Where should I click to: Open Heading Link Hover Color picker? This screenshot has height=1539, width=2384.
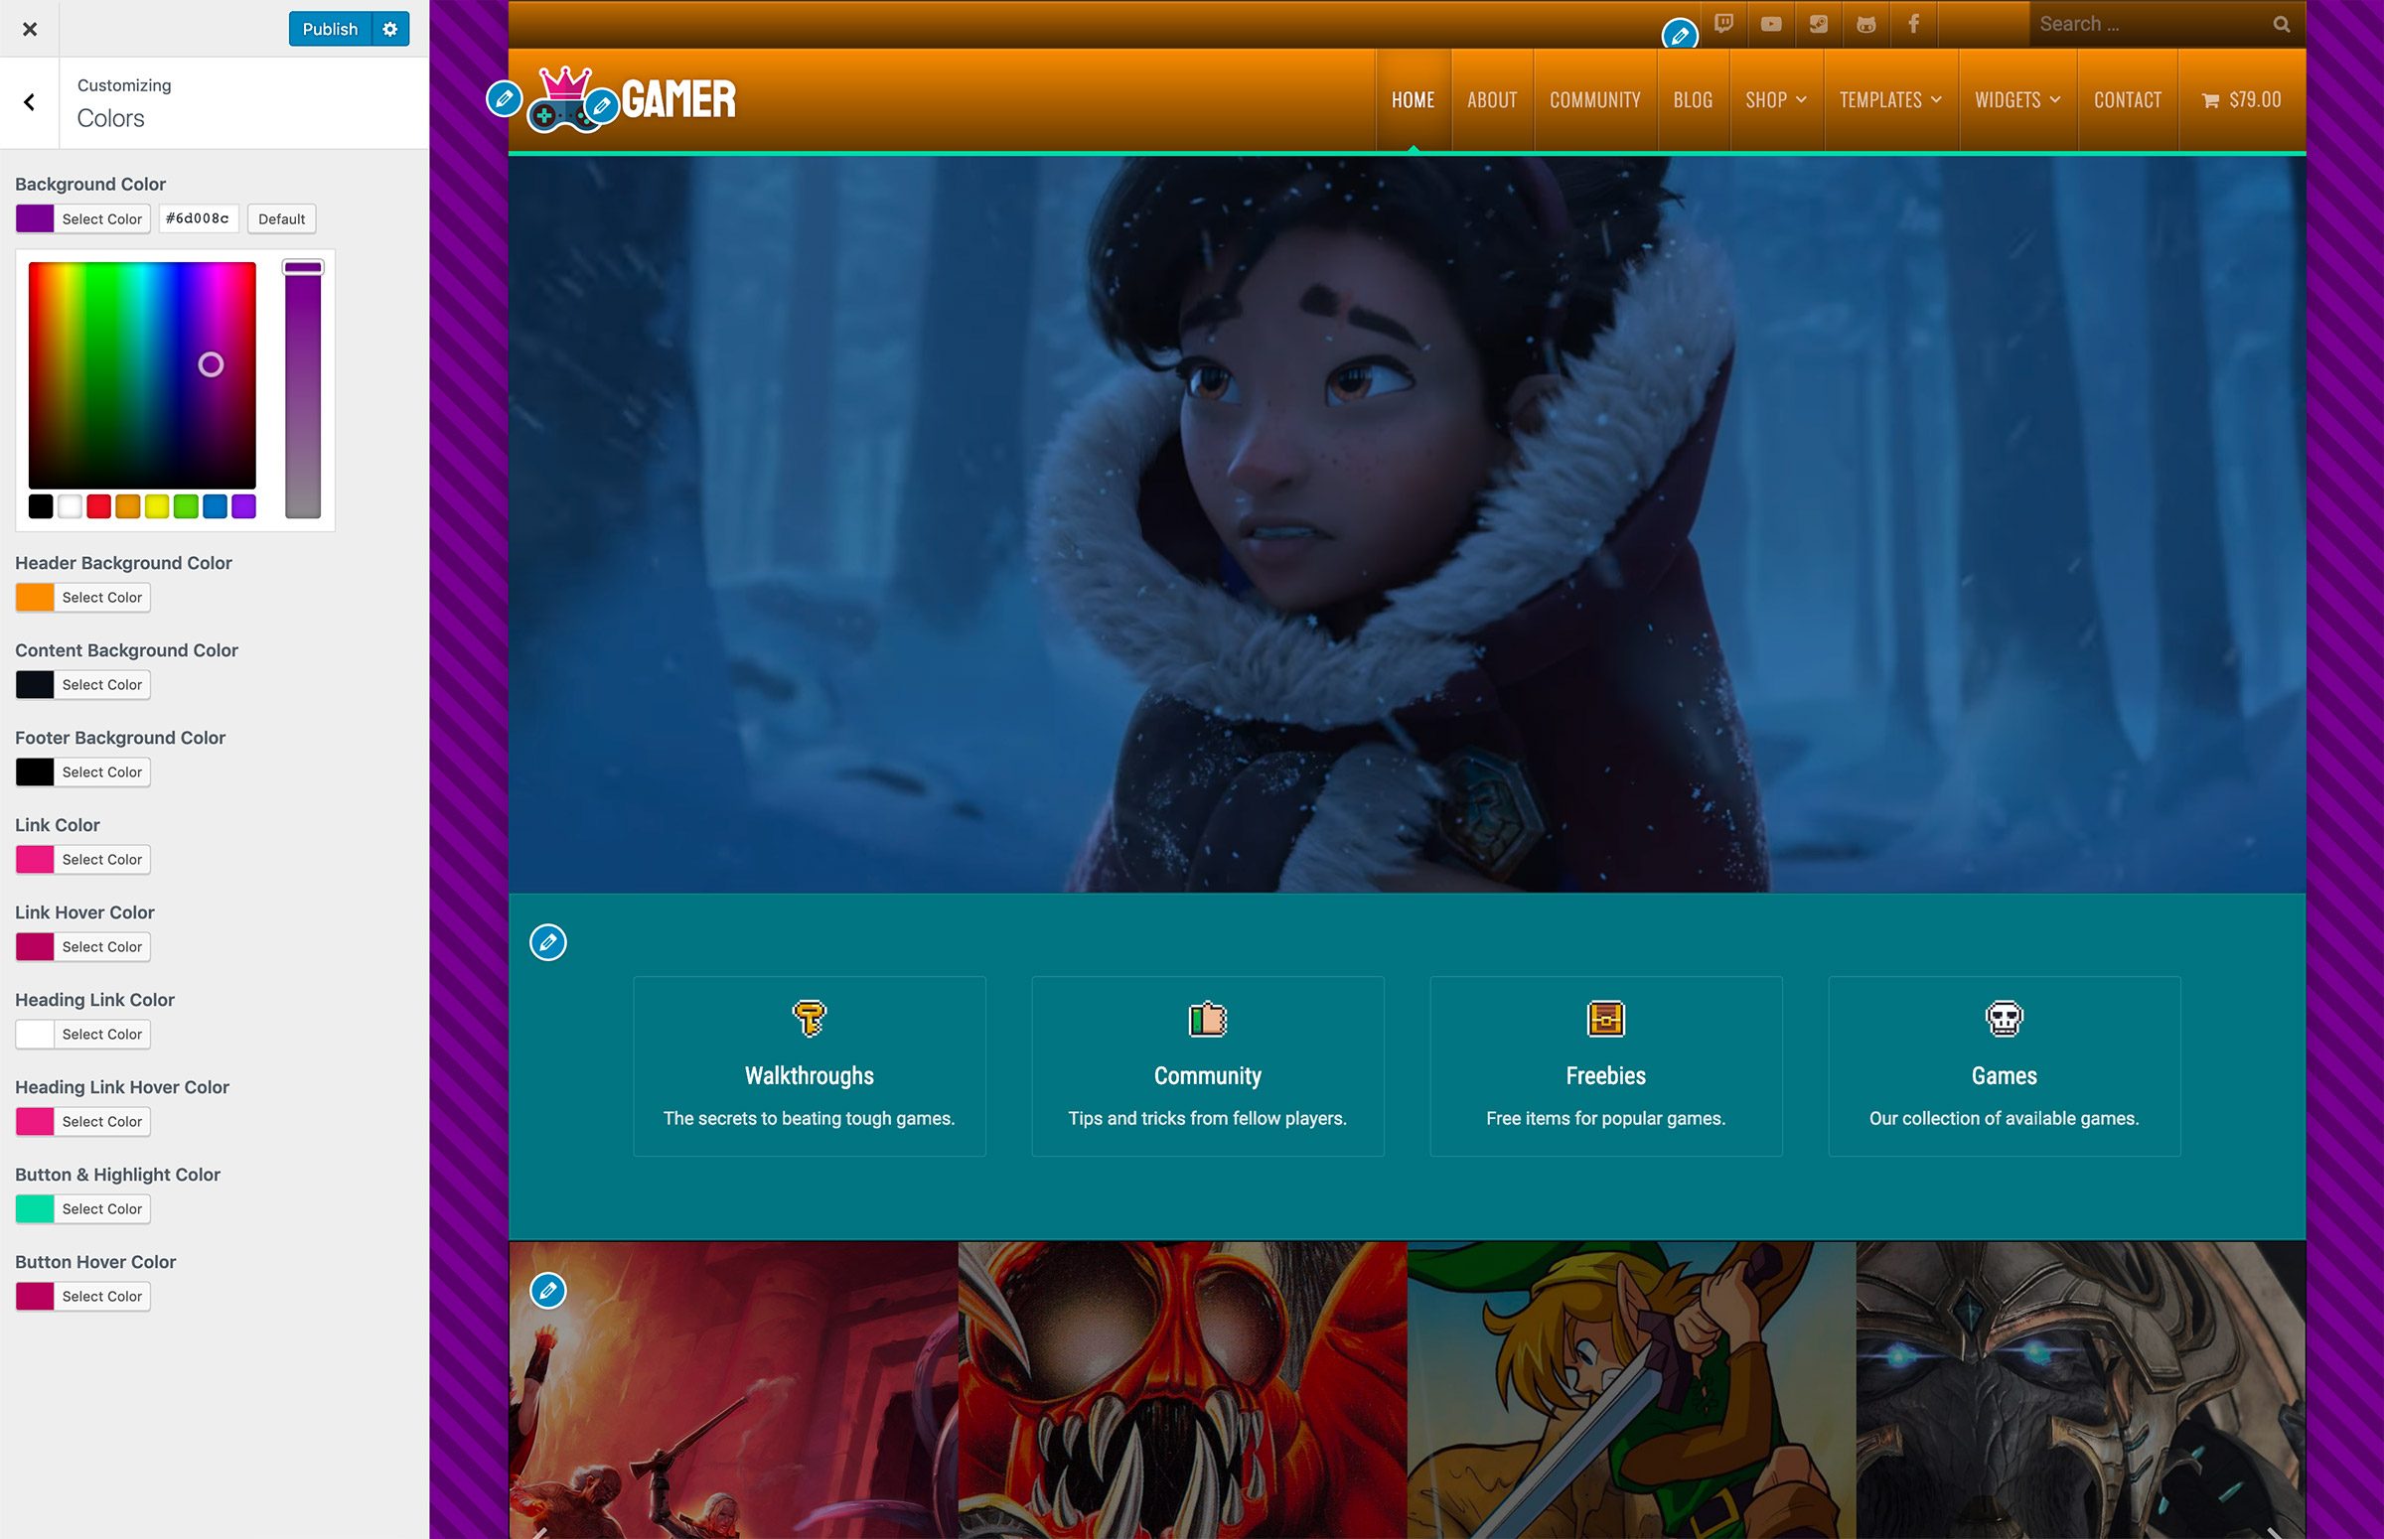(x=83, y=1121)
